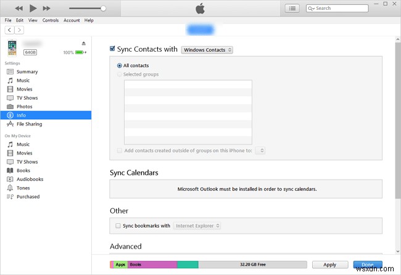Click the 64GB capacity label

point(30,52)
